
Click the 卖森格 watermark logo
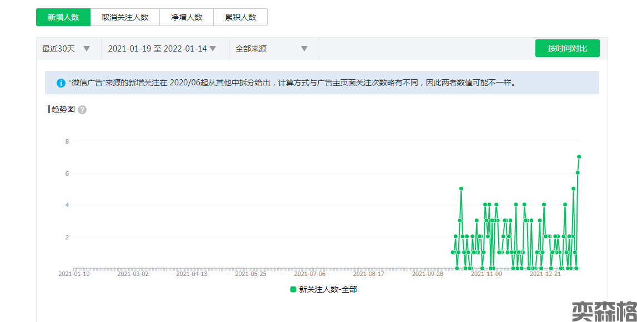click(604, 311)
